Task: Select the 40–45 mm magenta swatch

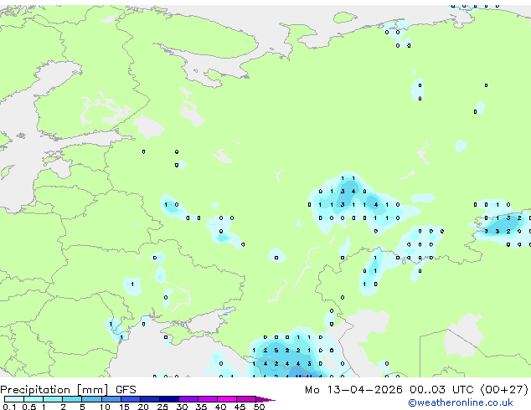Action: coord(227,399)
